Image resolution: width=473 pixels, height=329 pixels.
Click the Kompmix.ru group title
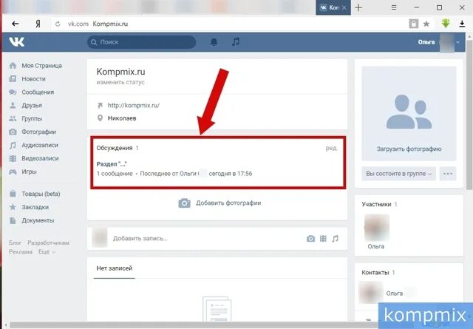point(120,72)
